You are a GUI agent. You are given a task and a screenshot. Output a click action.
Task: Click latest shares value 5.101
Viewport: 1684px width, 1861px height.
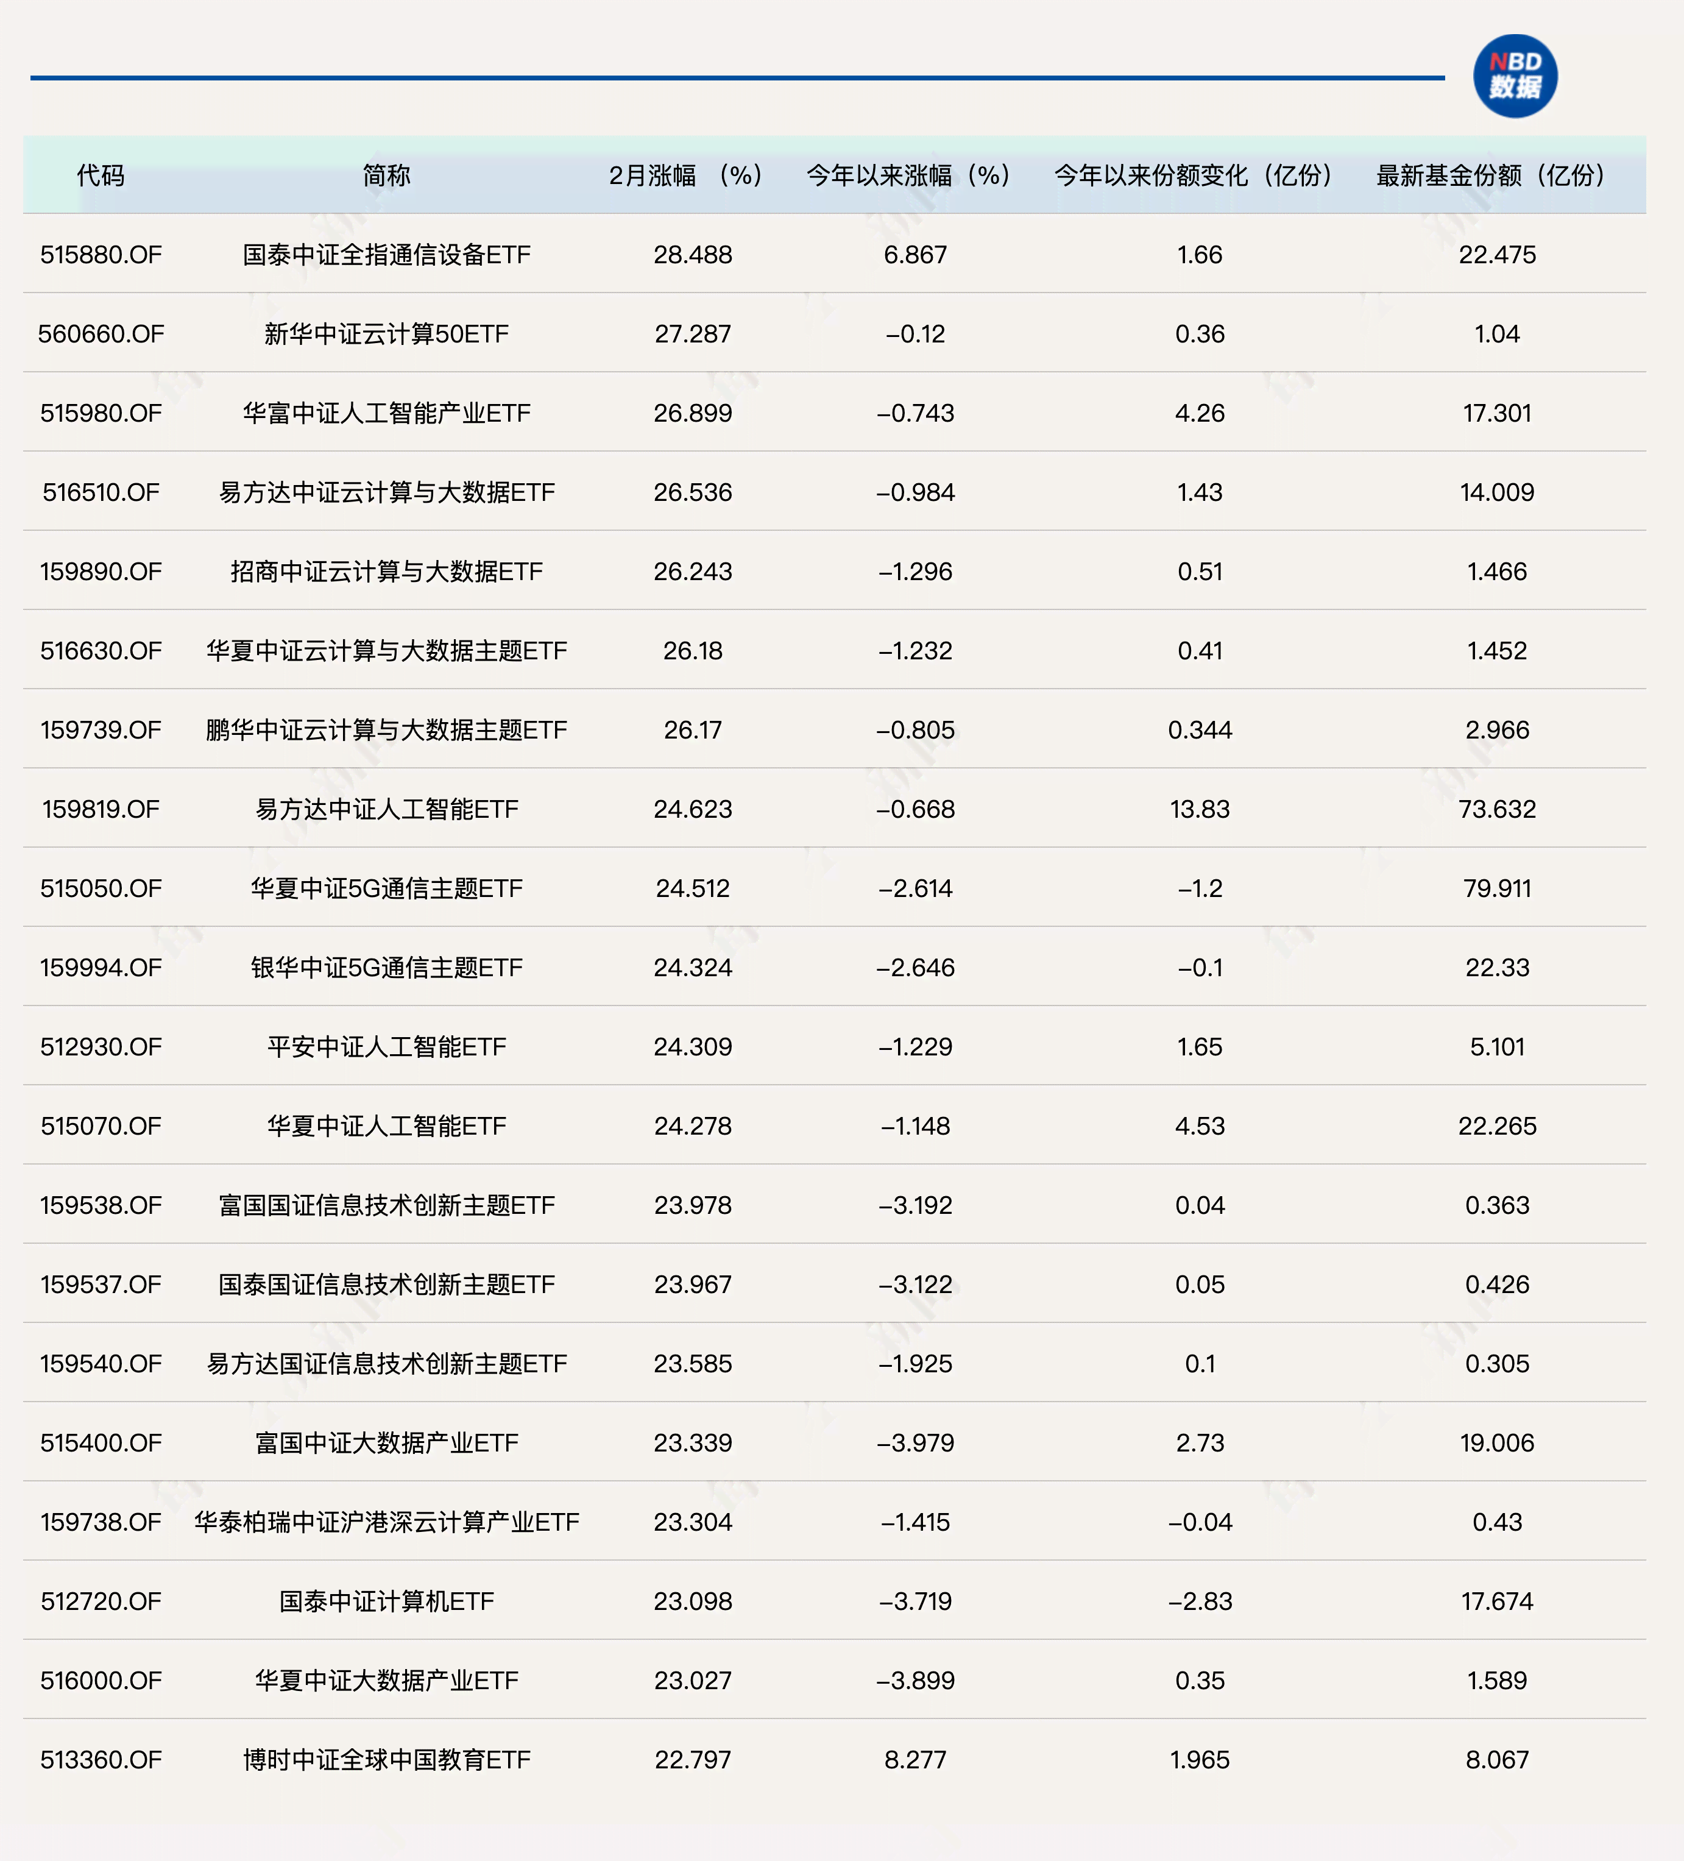(x=1497, y=1047)
